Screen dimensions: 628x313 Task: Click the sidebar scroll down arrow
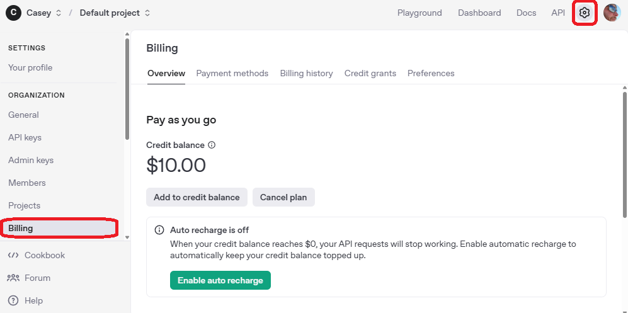pos(127,237)
